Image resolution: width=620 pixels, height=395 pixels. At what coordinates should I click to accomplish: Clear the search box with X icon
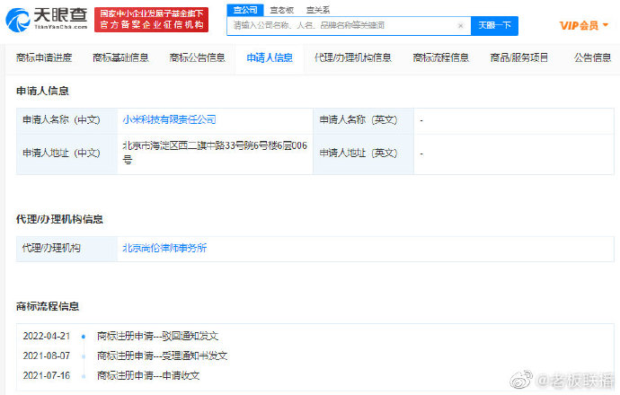pos(461,26)
